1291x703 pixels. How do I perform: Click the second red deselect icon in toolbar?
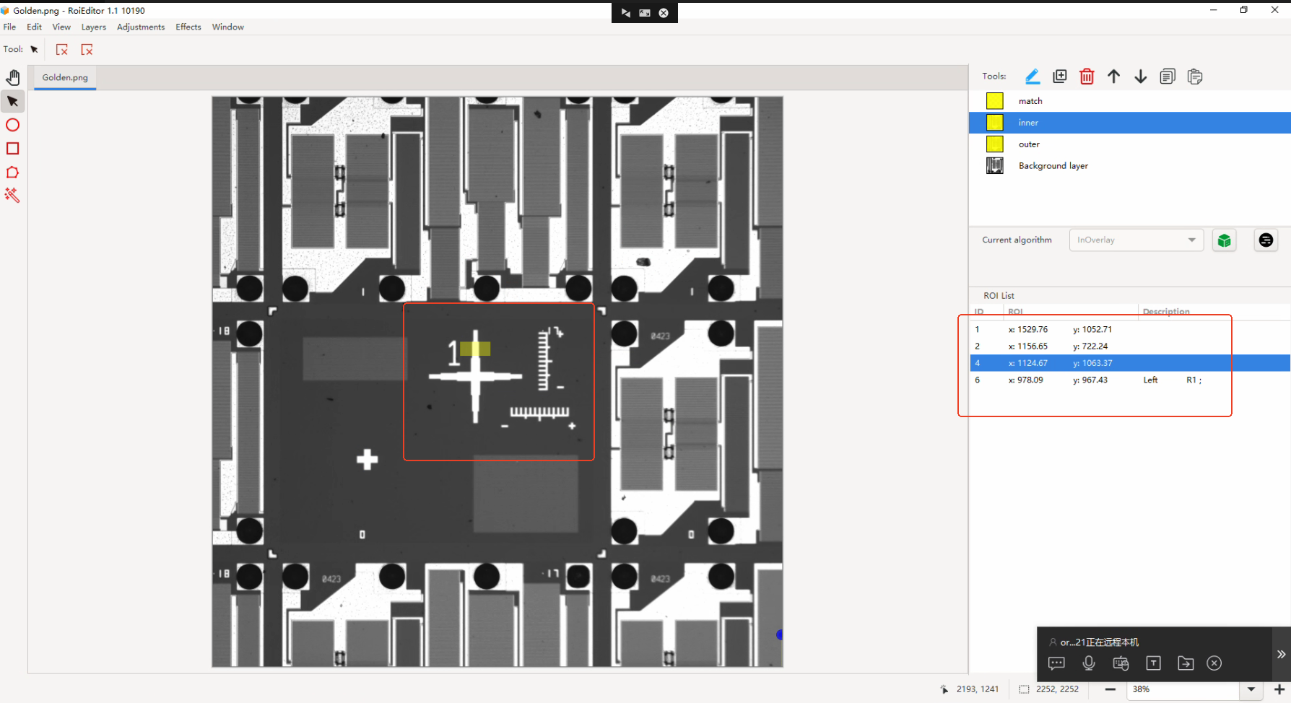(x=87, y=50)
